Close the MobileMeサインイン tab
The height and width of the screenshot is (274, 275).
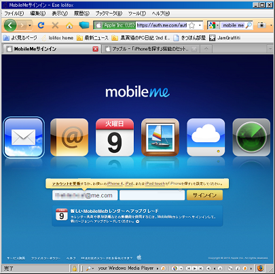(x=96, y=49)
